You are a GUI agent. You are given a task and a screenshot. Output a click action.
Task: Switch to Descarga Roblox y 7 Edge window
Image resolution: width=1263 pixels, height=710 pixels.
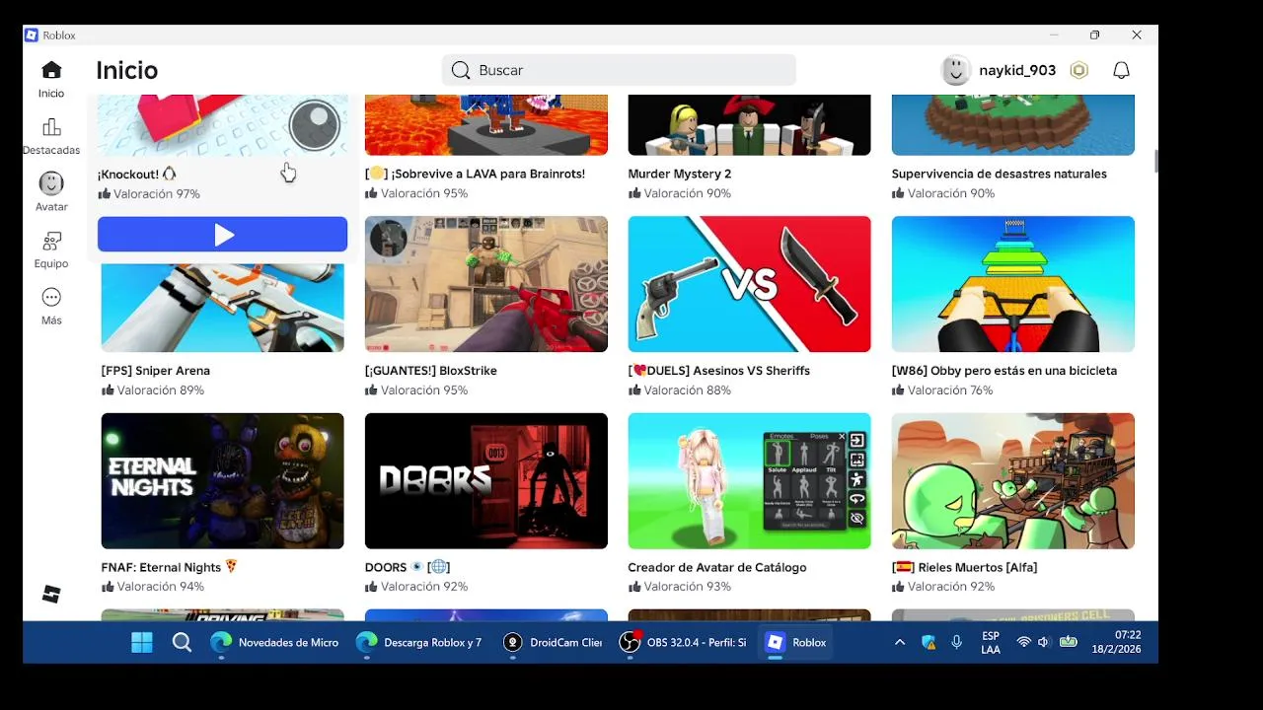420,643
